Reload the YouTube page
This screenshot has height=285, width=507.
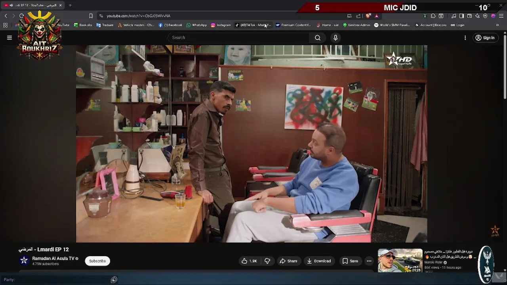[21, 16]
